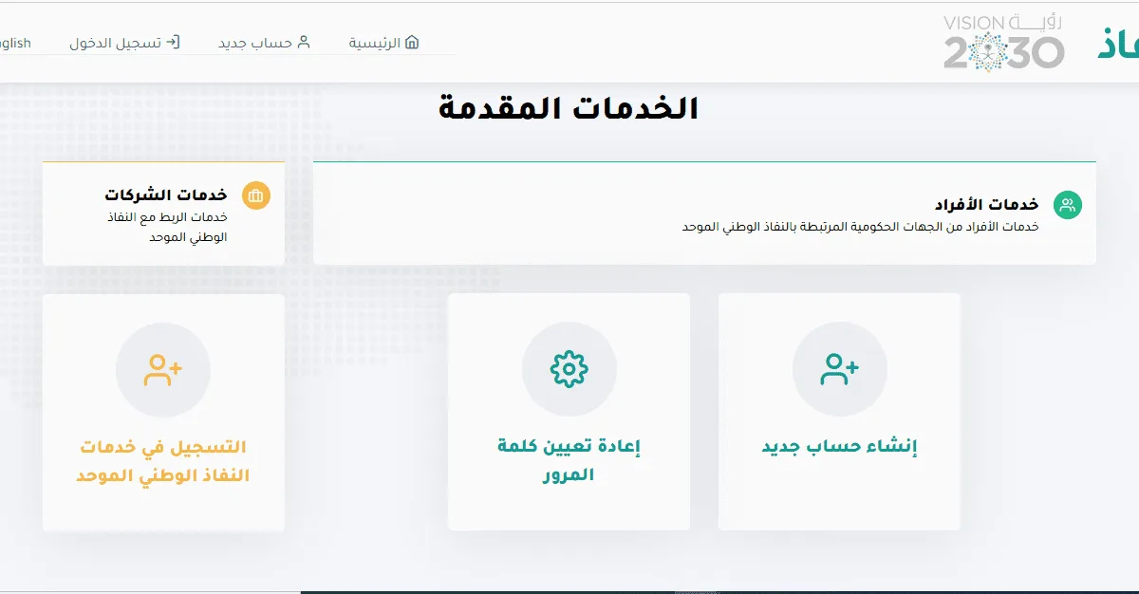Open تسجيل الدخول from the top bar
The image size is (1139, 594).
pyautogui.click(x=128, y=43)
